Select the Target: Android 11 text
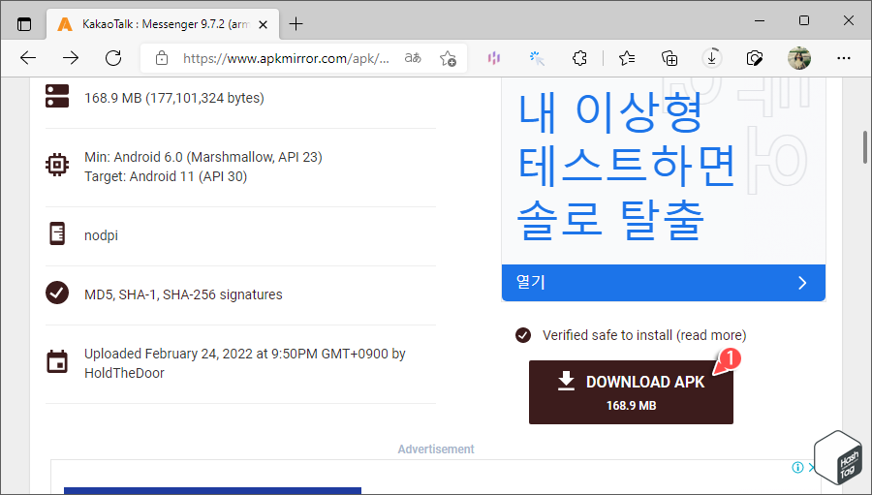 (x=166, y=176)
